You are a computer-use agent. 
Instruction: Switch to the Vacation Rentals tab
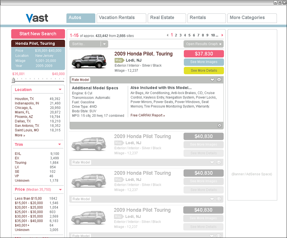click(121, 18)
